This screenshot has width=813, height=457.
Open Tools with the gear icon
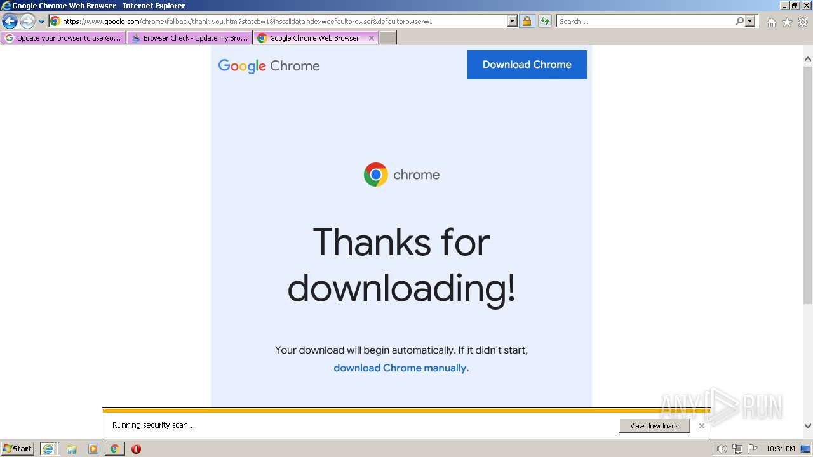(803, 22)
